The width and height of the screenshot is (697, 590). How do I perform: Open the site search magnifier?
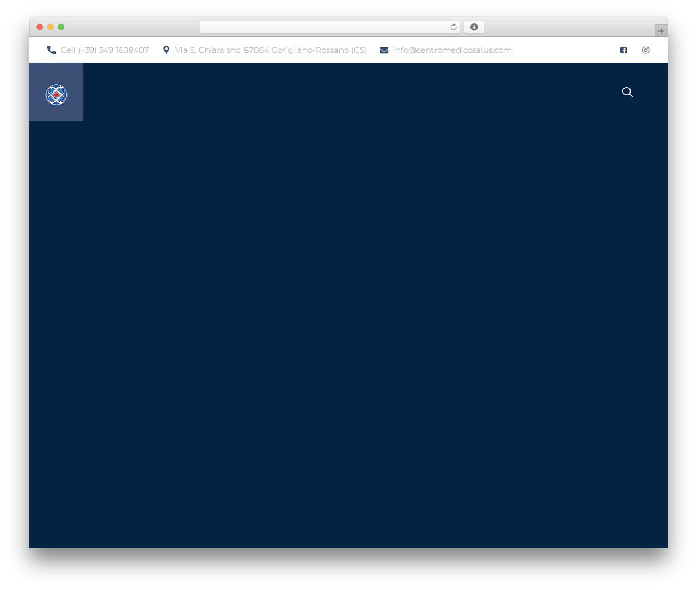627,92
